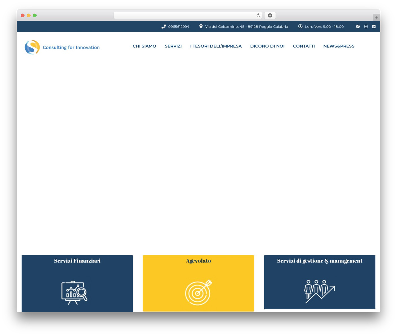This screenshot has height=336, width=397.
Task: Click the Via del Gelsomino address
Action: tap(247, 27)
